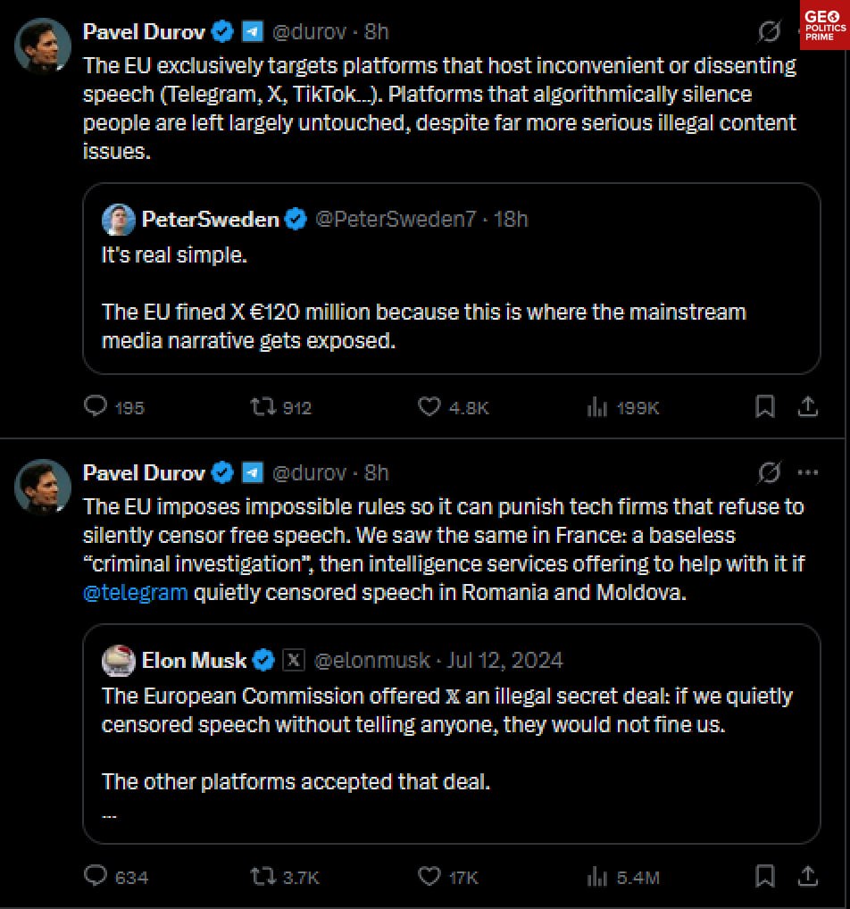The width and height of the screenshot is (850, 909).
Task: Share the second Durov post
Action: [807, 876]
